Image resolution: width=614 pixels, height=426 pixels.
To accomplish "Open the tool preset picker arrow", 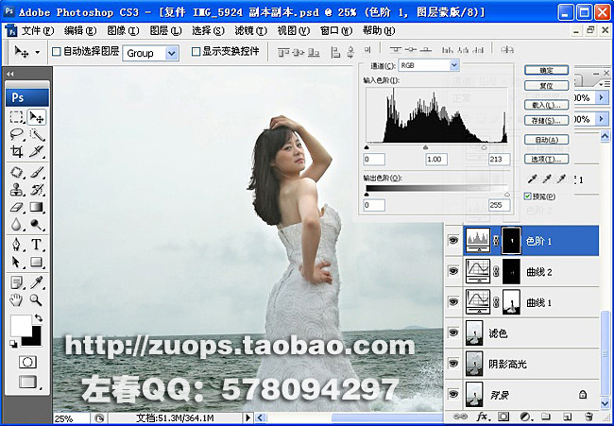I will pos(38,52).
